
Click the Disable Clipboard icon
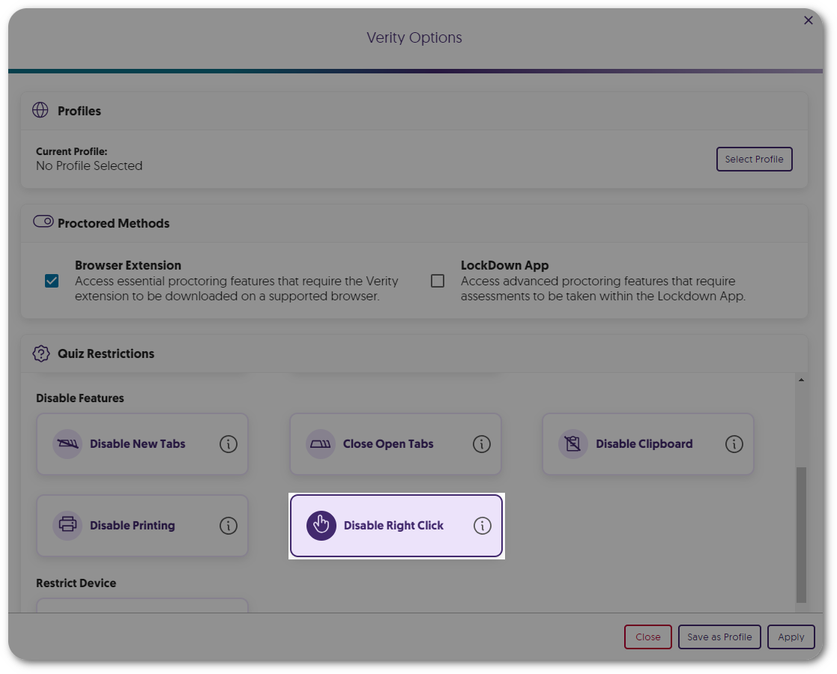[572, 443]
